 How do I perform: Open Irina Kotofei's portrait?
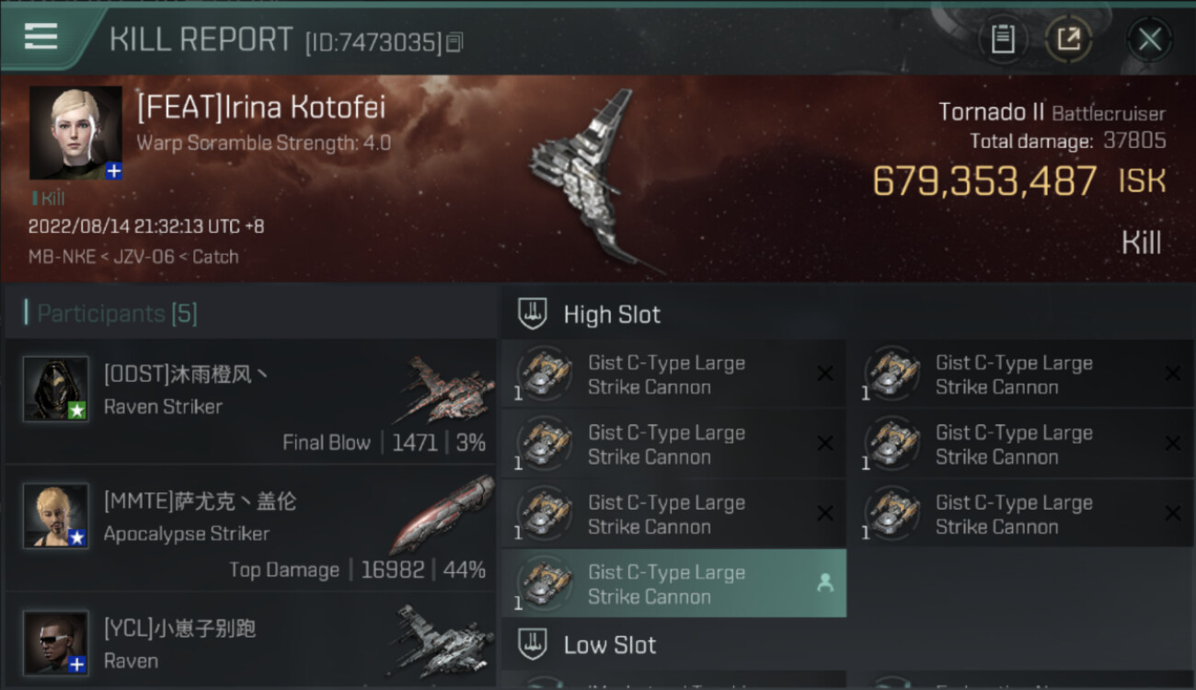tap(75, 132)
